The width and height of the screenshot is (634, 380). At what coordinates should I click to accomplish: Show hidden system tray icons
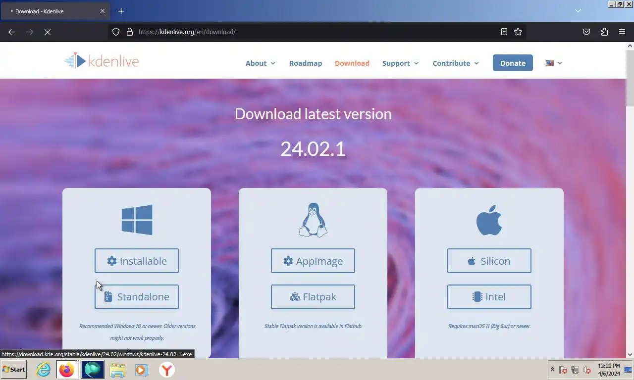point(552,370)
